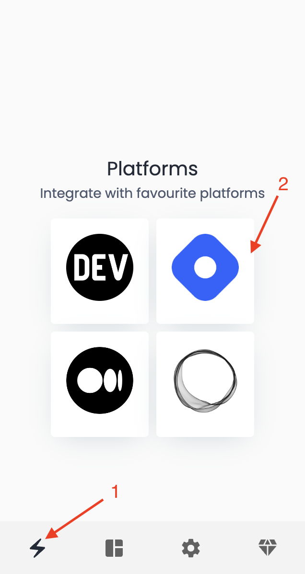Viewport: 305px width, 574px height.
Task: Select the sketched circle platform logo
Action: point(205,381)
